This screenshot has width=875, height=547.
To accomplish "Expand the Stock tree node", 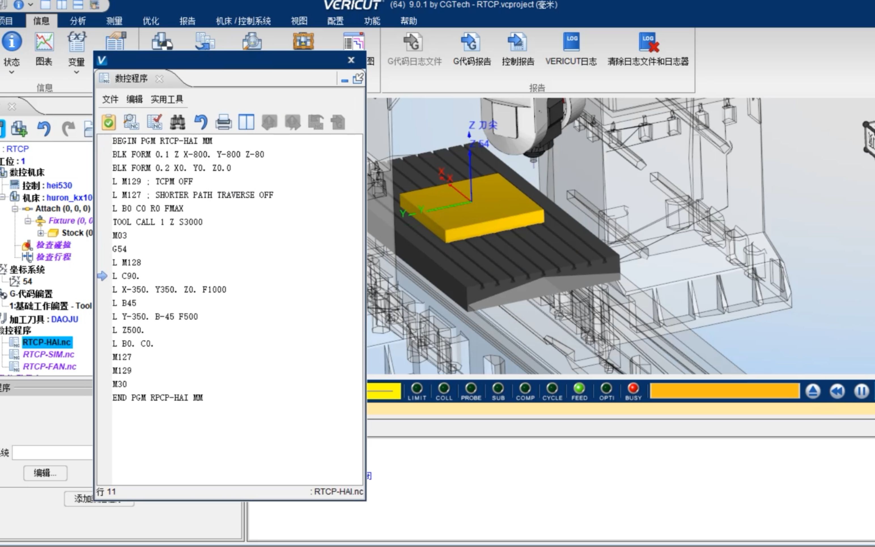I will click(41, 233).
